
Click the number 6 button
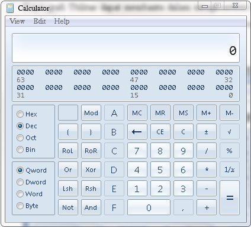(184, 170)
